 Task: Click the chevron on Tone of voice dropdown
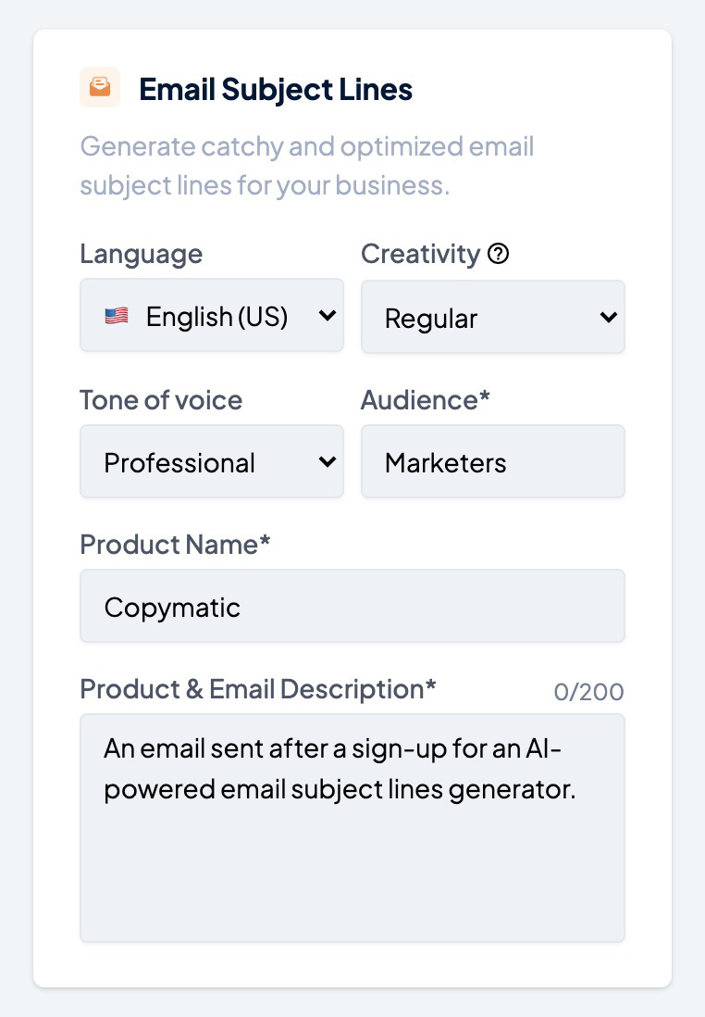point(328,460)
